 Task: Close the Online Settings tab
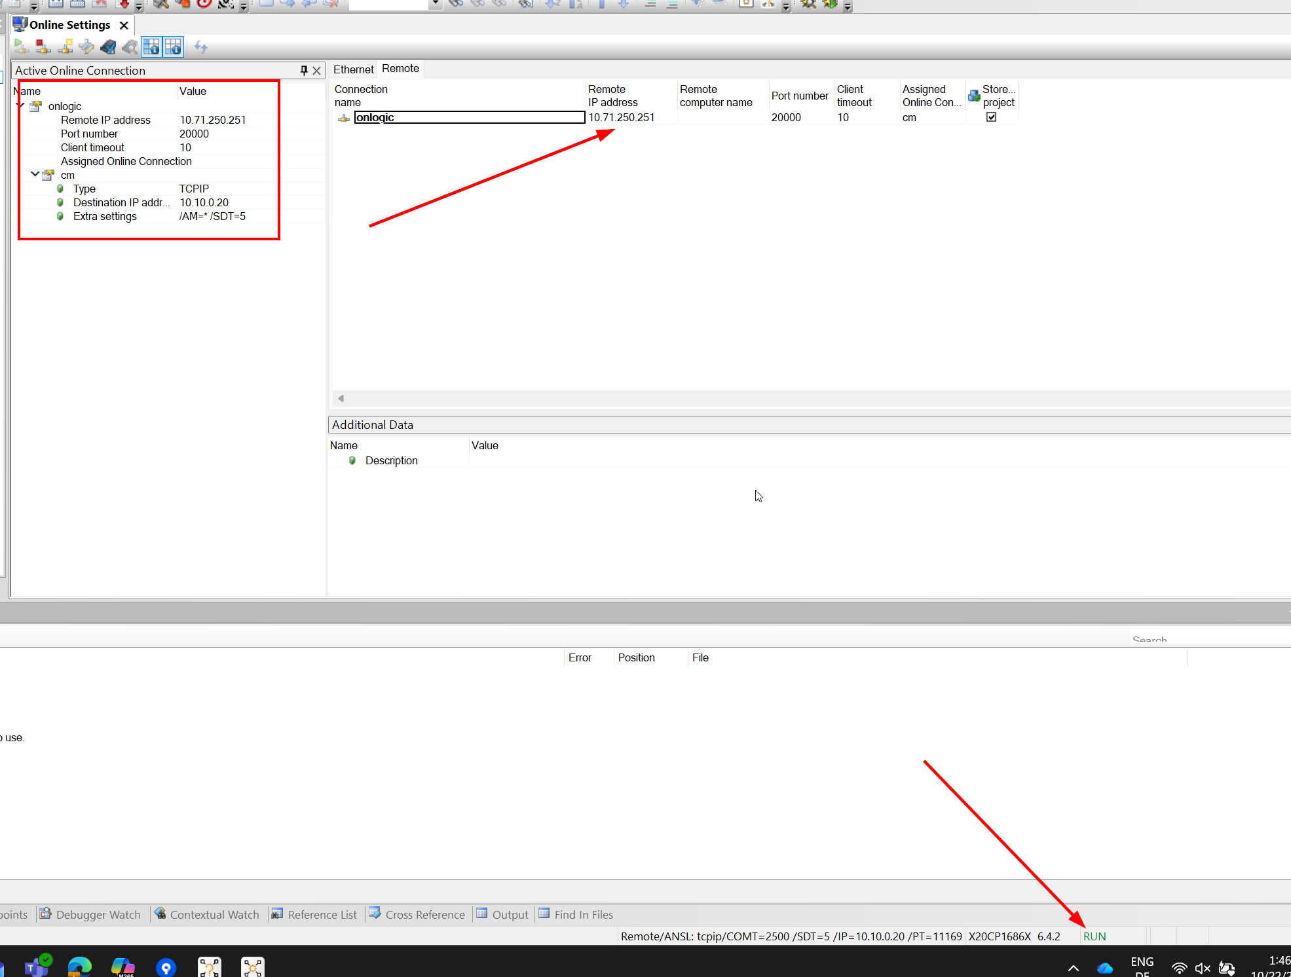click(124, 25)
